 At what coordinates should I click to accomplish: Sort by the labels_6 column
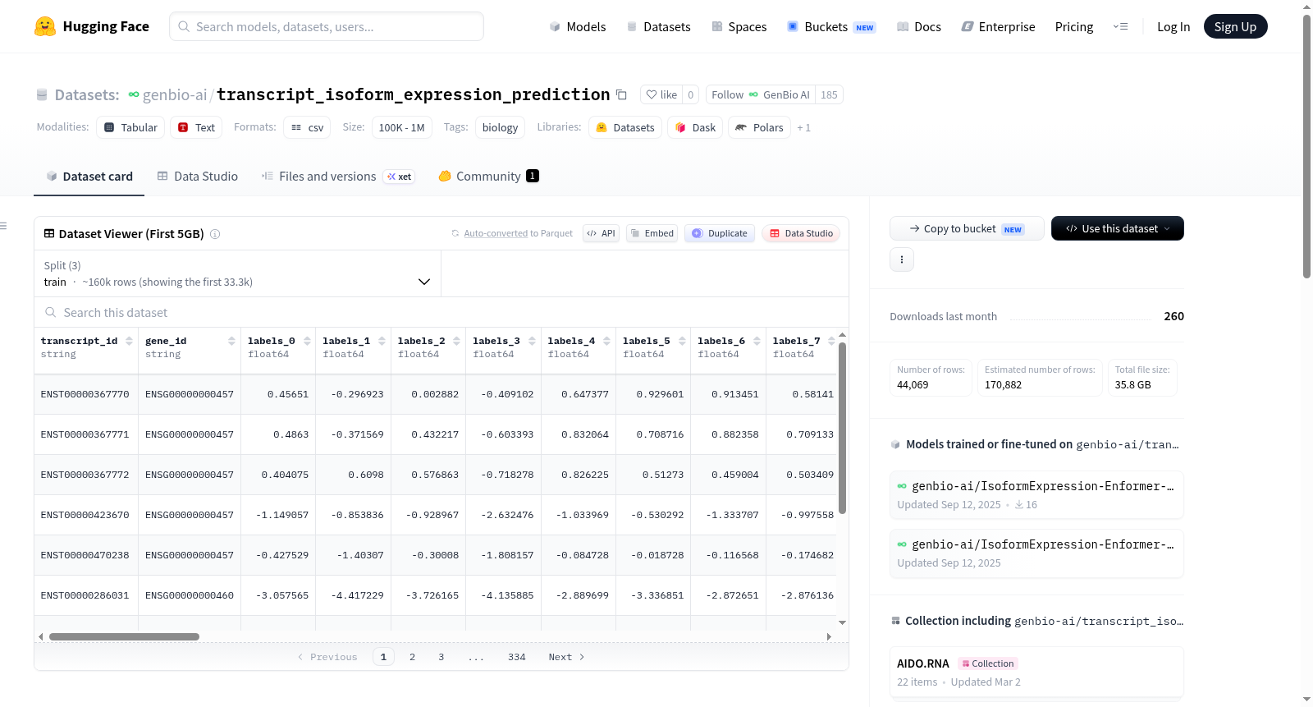pos(757,341)
